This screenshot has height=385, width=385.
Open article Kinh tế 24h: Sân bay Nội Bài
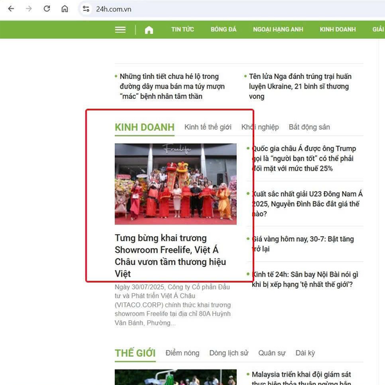point(305,279)
